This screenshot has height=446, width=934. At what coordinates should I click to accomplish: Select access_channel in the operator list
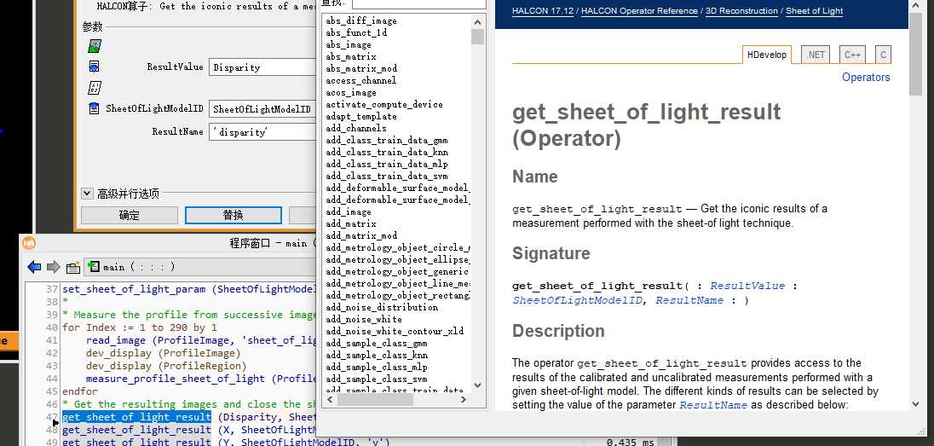361,80
